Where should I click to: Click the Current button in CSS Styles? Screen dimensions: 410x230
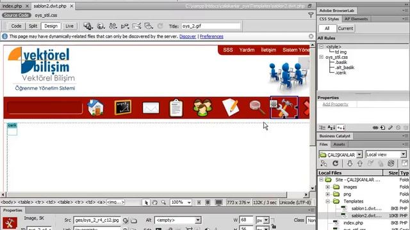coord(345,28)
